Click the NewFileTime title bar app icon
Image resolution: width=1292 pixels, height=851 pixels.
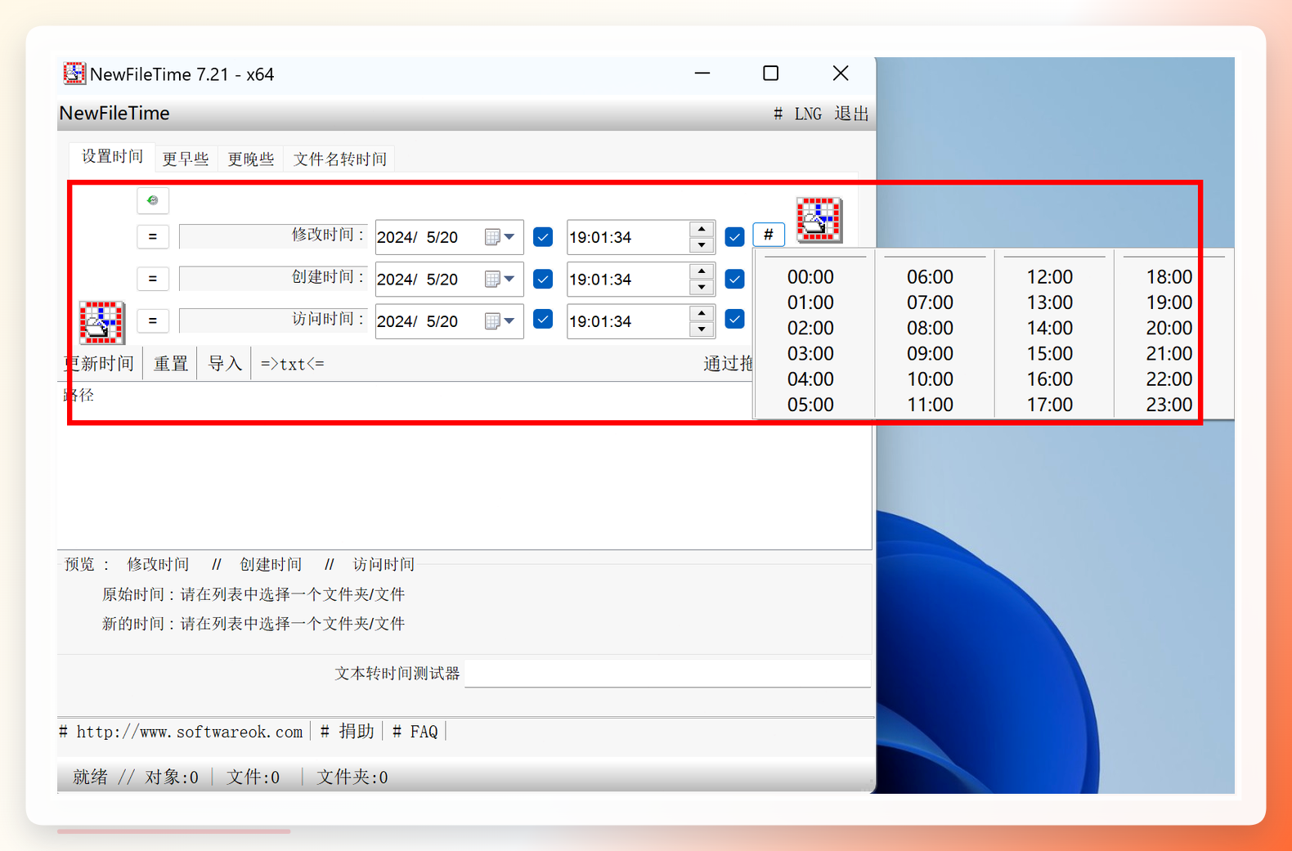coord(74,74)
